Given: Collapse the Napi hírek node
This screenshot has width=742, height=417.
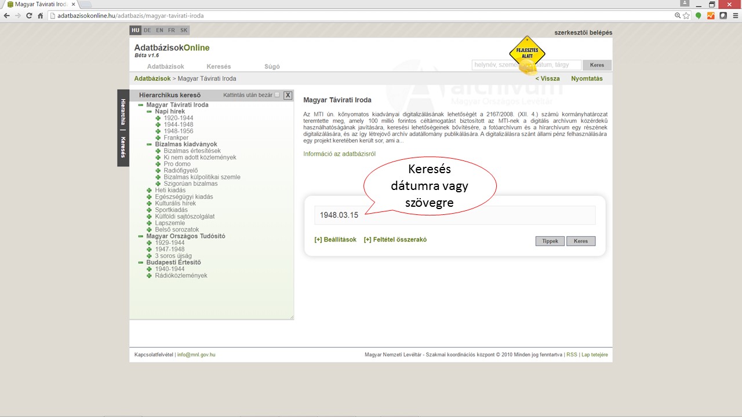Looking at the screenshot, I should click(x=149, y=111).
